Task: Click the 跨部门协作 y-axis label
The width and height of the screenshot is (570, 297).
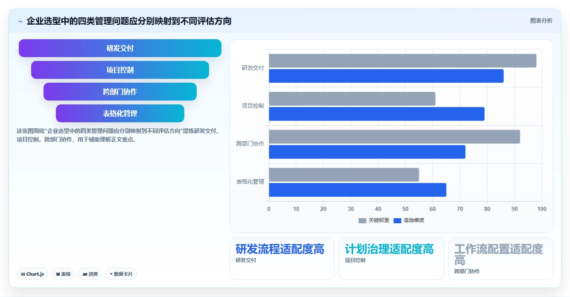Action: tap(250, 144)
